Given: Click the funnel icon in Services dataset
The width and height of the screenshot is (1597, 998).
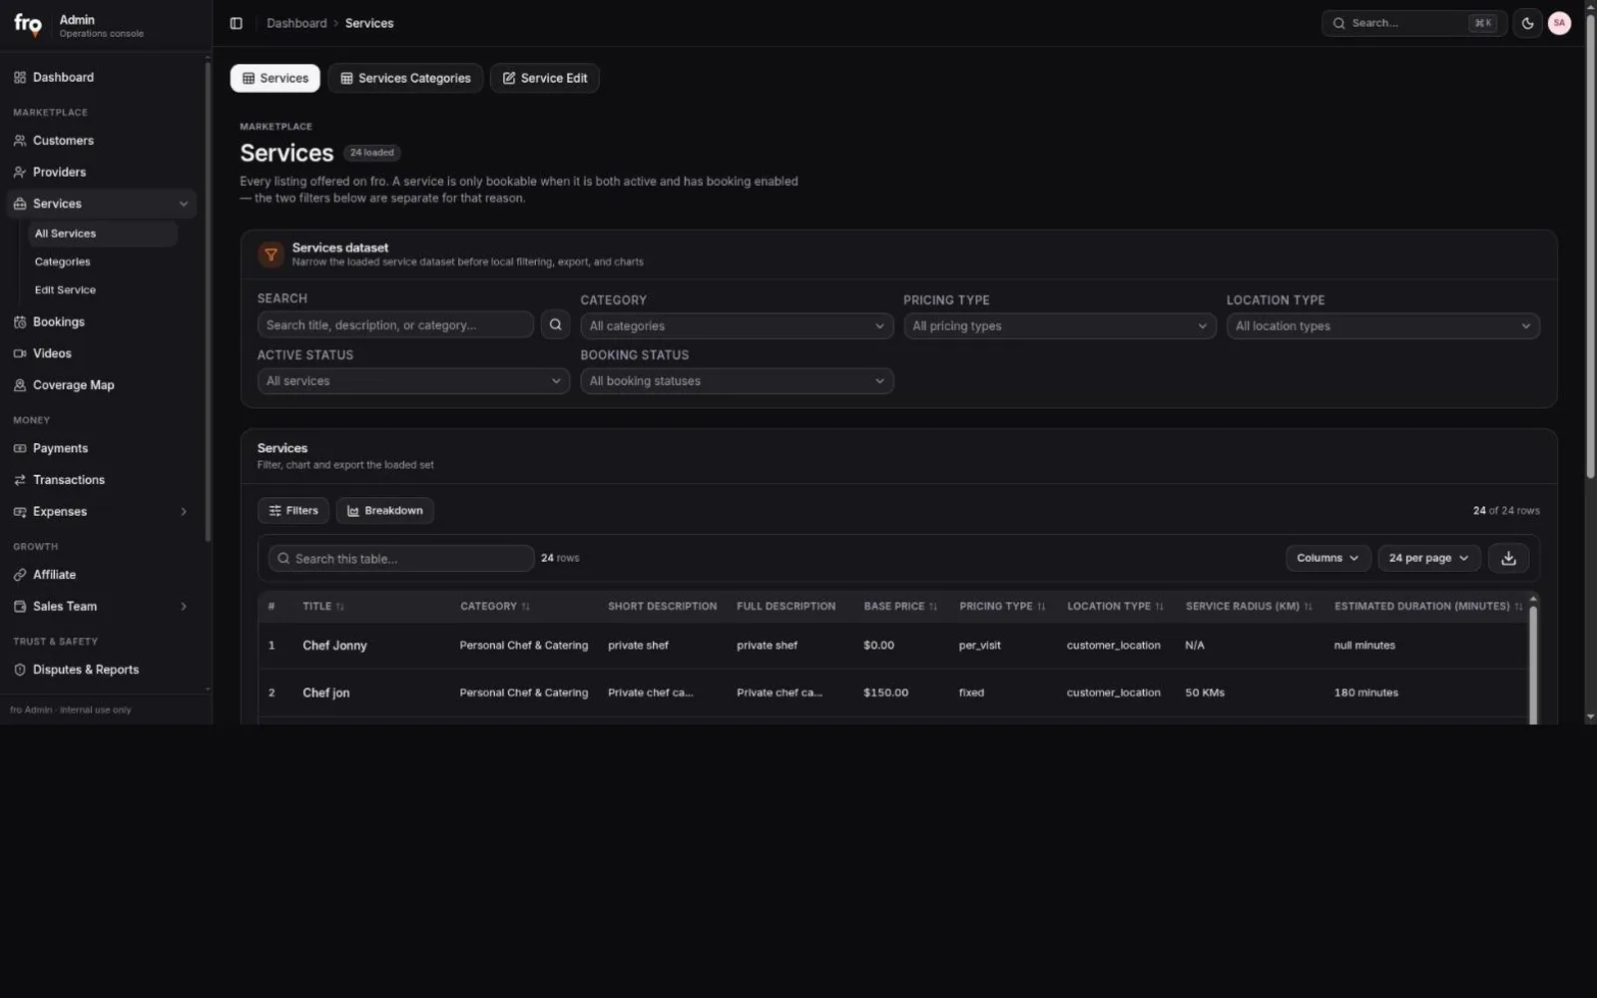Looking at the screenshot, I should click(x=270, y=254).
